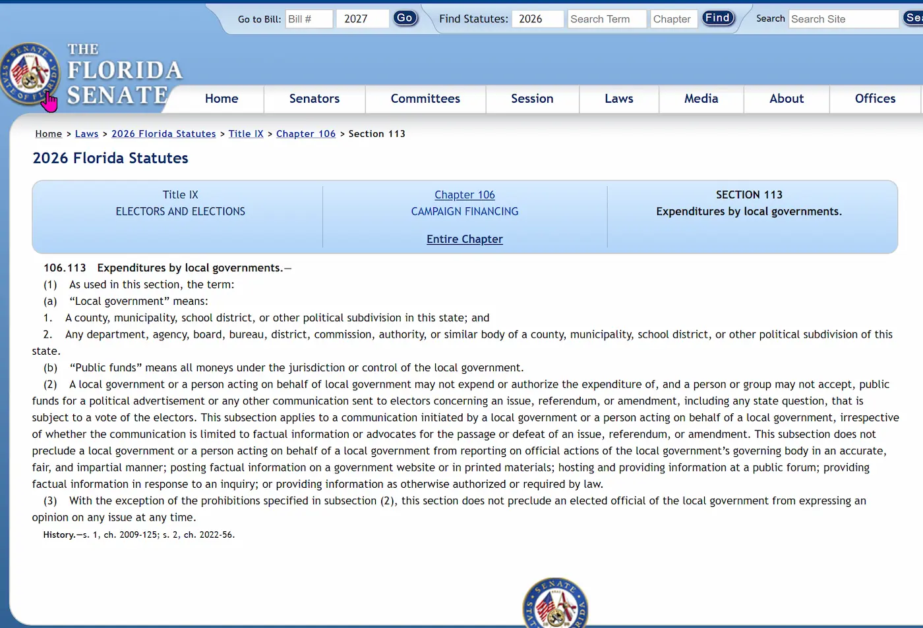Image resolution: width=923 pixels, height=628 pixels.
Task: Click the Senate seal at the page bottom
Action: click(555, 603)
